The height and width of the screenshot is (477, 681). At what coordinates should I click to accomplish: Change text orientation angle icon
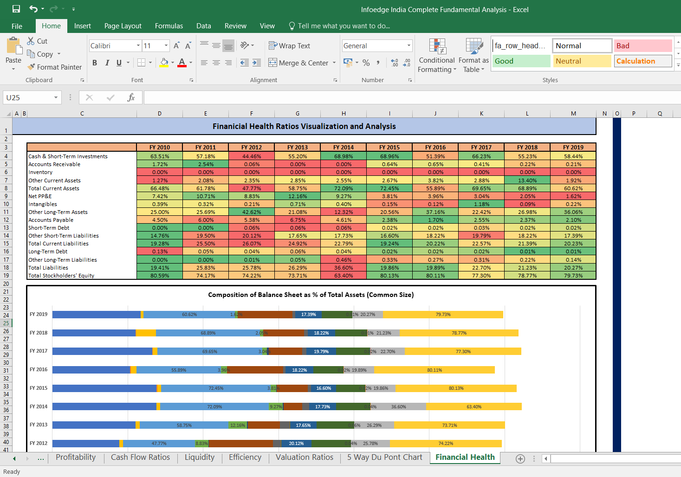[245, 45]
